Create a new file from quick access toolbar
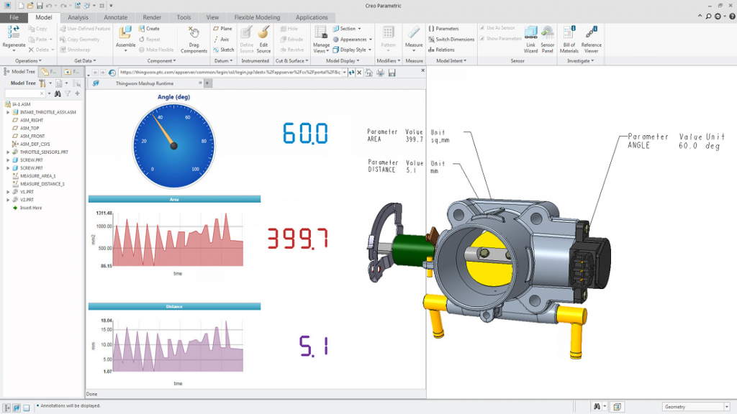737x414 pixels. coord(21,6)
